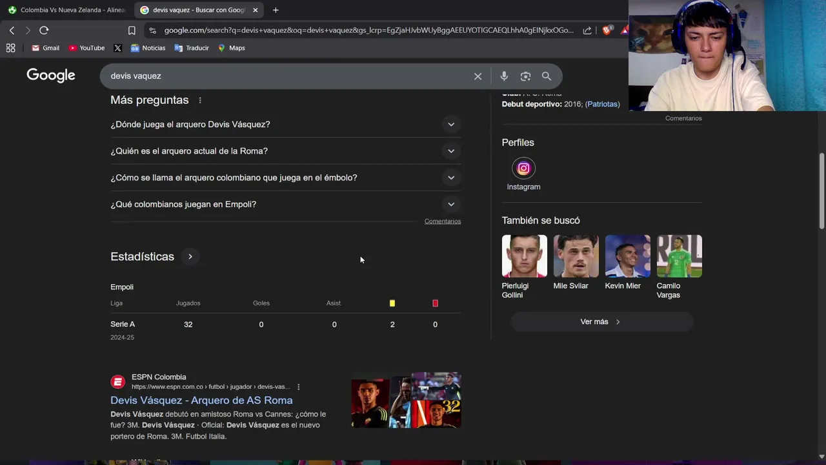Click the Empoli team label

pyautogui.click(x=122, y=287)
